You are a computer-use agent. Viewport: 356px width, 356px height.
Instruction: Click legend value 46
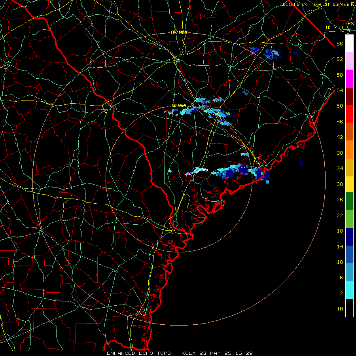pos(340,122)
